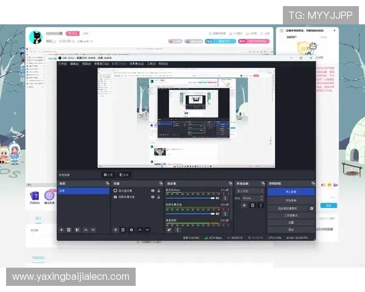The height and width of the screenshot is (292, 365).
Task: Click the CPU: 0.0% status bar text
Action: pyautogui.click(x=275, y=238)
